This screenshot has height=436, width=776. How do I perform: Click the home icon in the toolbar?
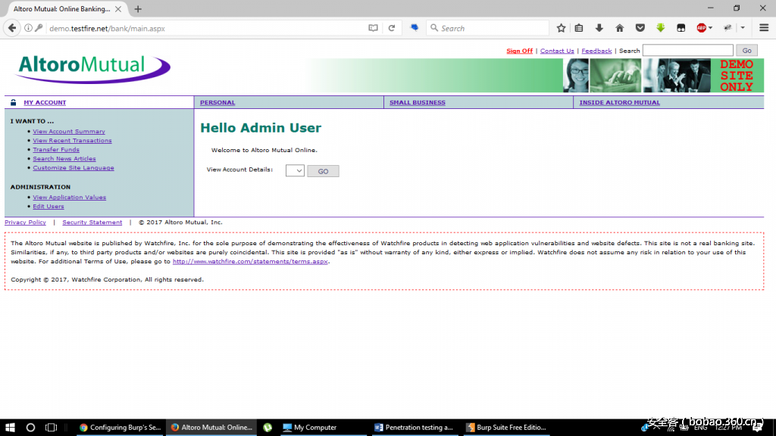(x=619, y=27)
